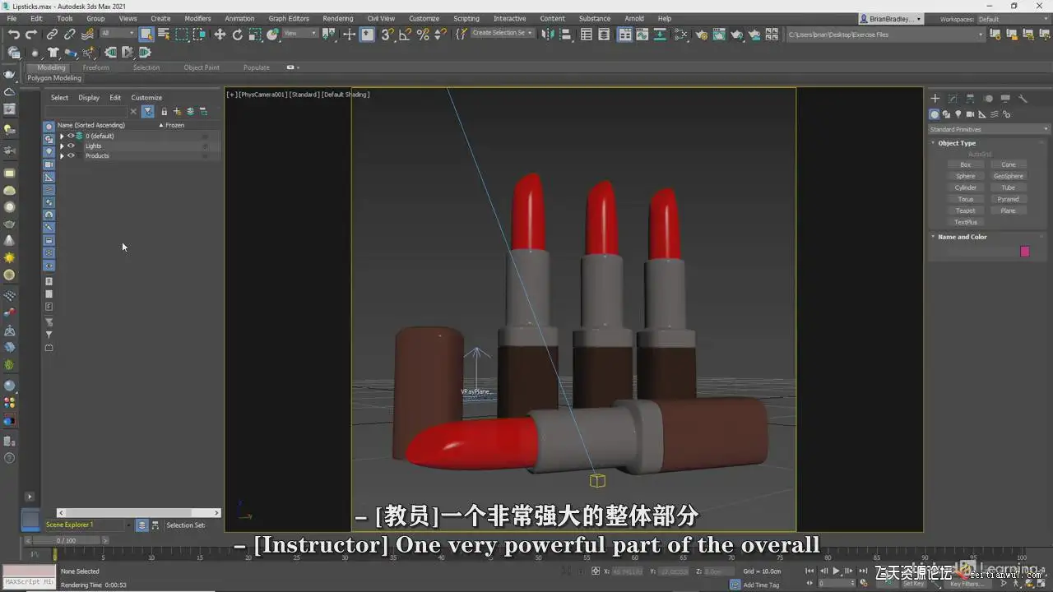Activate the Select and Link tool

(52, 35)
